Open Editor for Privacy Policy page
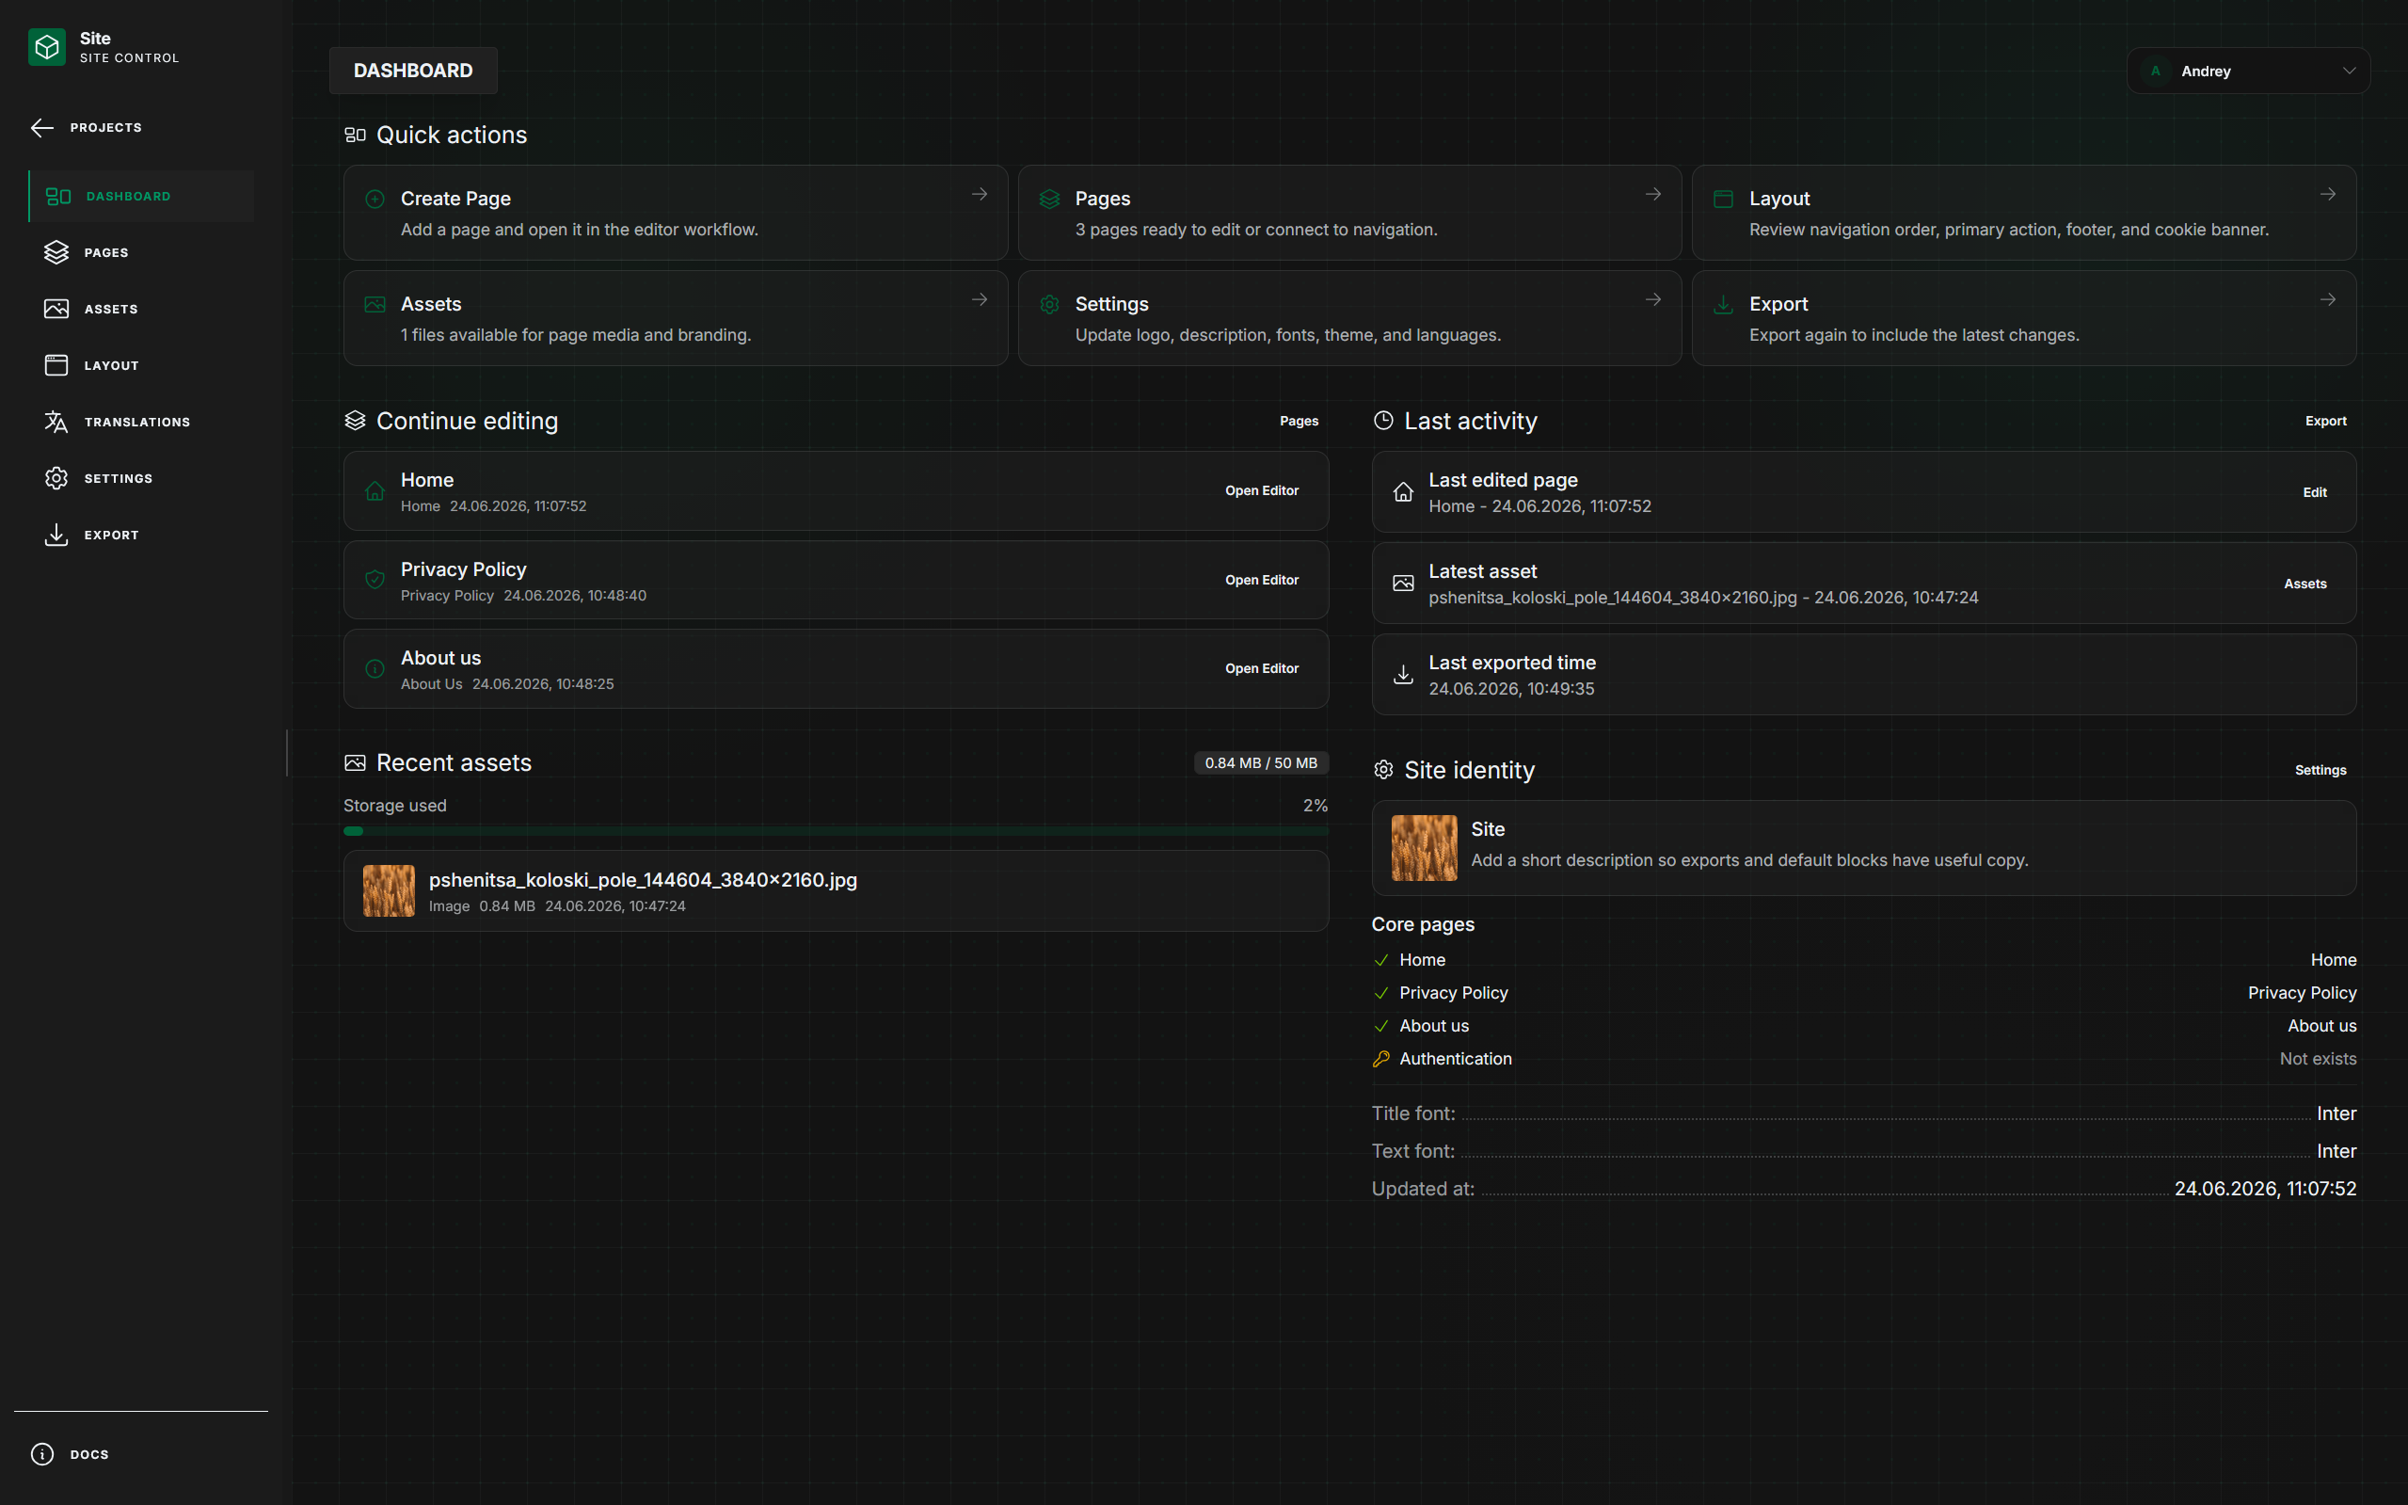 coord(1262,581)
